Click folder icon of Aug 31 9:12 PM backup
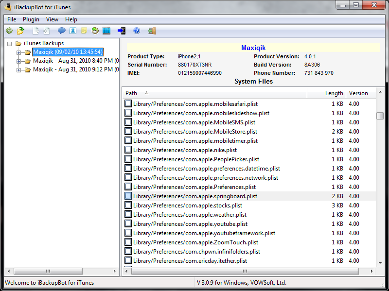The height and width of the screenshot is (291, 389). pyautogui.click(x=28, y=70)
